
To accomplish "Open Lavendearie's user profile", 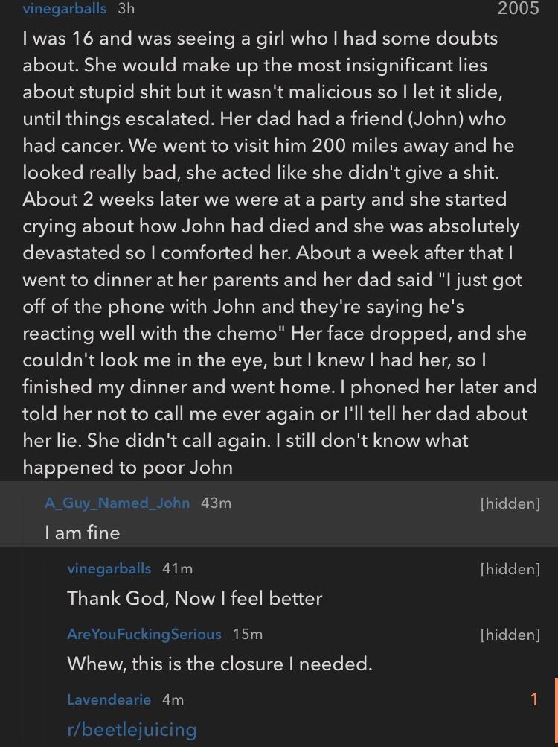I will click(109, 699).
